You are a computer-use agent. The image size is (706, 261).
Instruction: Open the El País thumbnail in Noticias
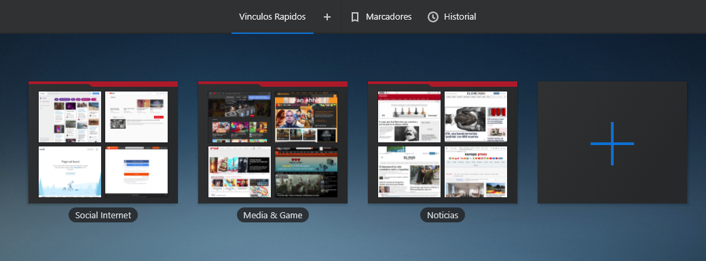coord(409,172)
